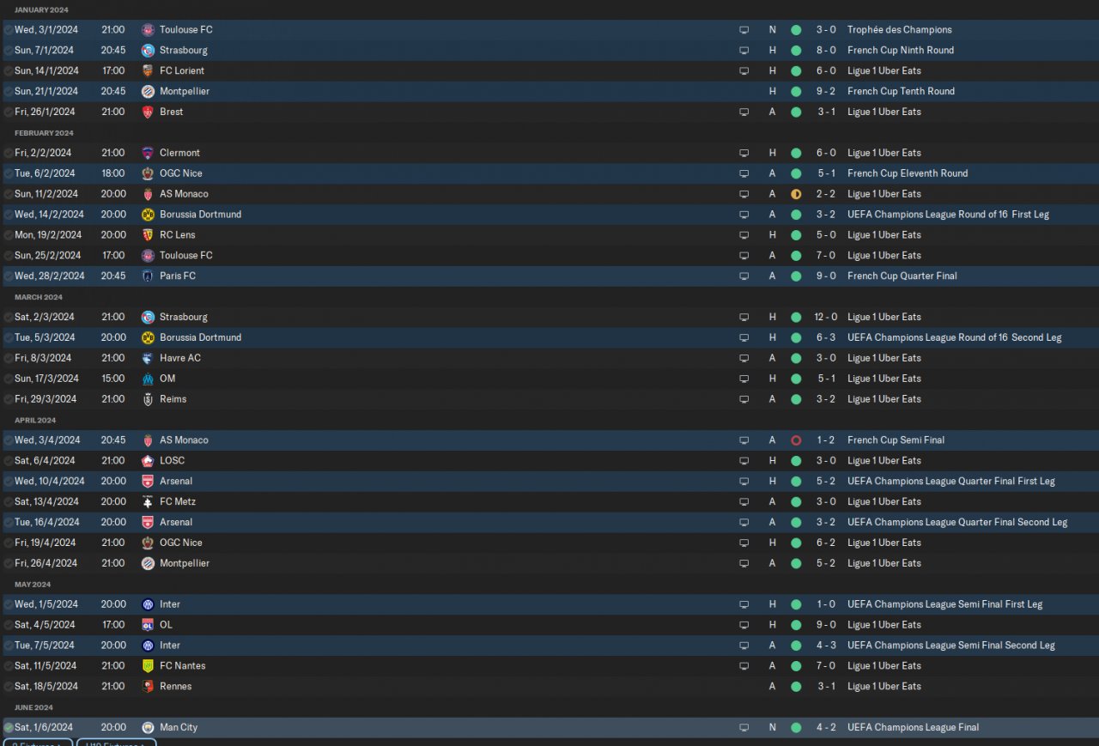Select the LOSC club badge
The width and height of the screenshot is (1099, 746).
click(x=148, y=461)
